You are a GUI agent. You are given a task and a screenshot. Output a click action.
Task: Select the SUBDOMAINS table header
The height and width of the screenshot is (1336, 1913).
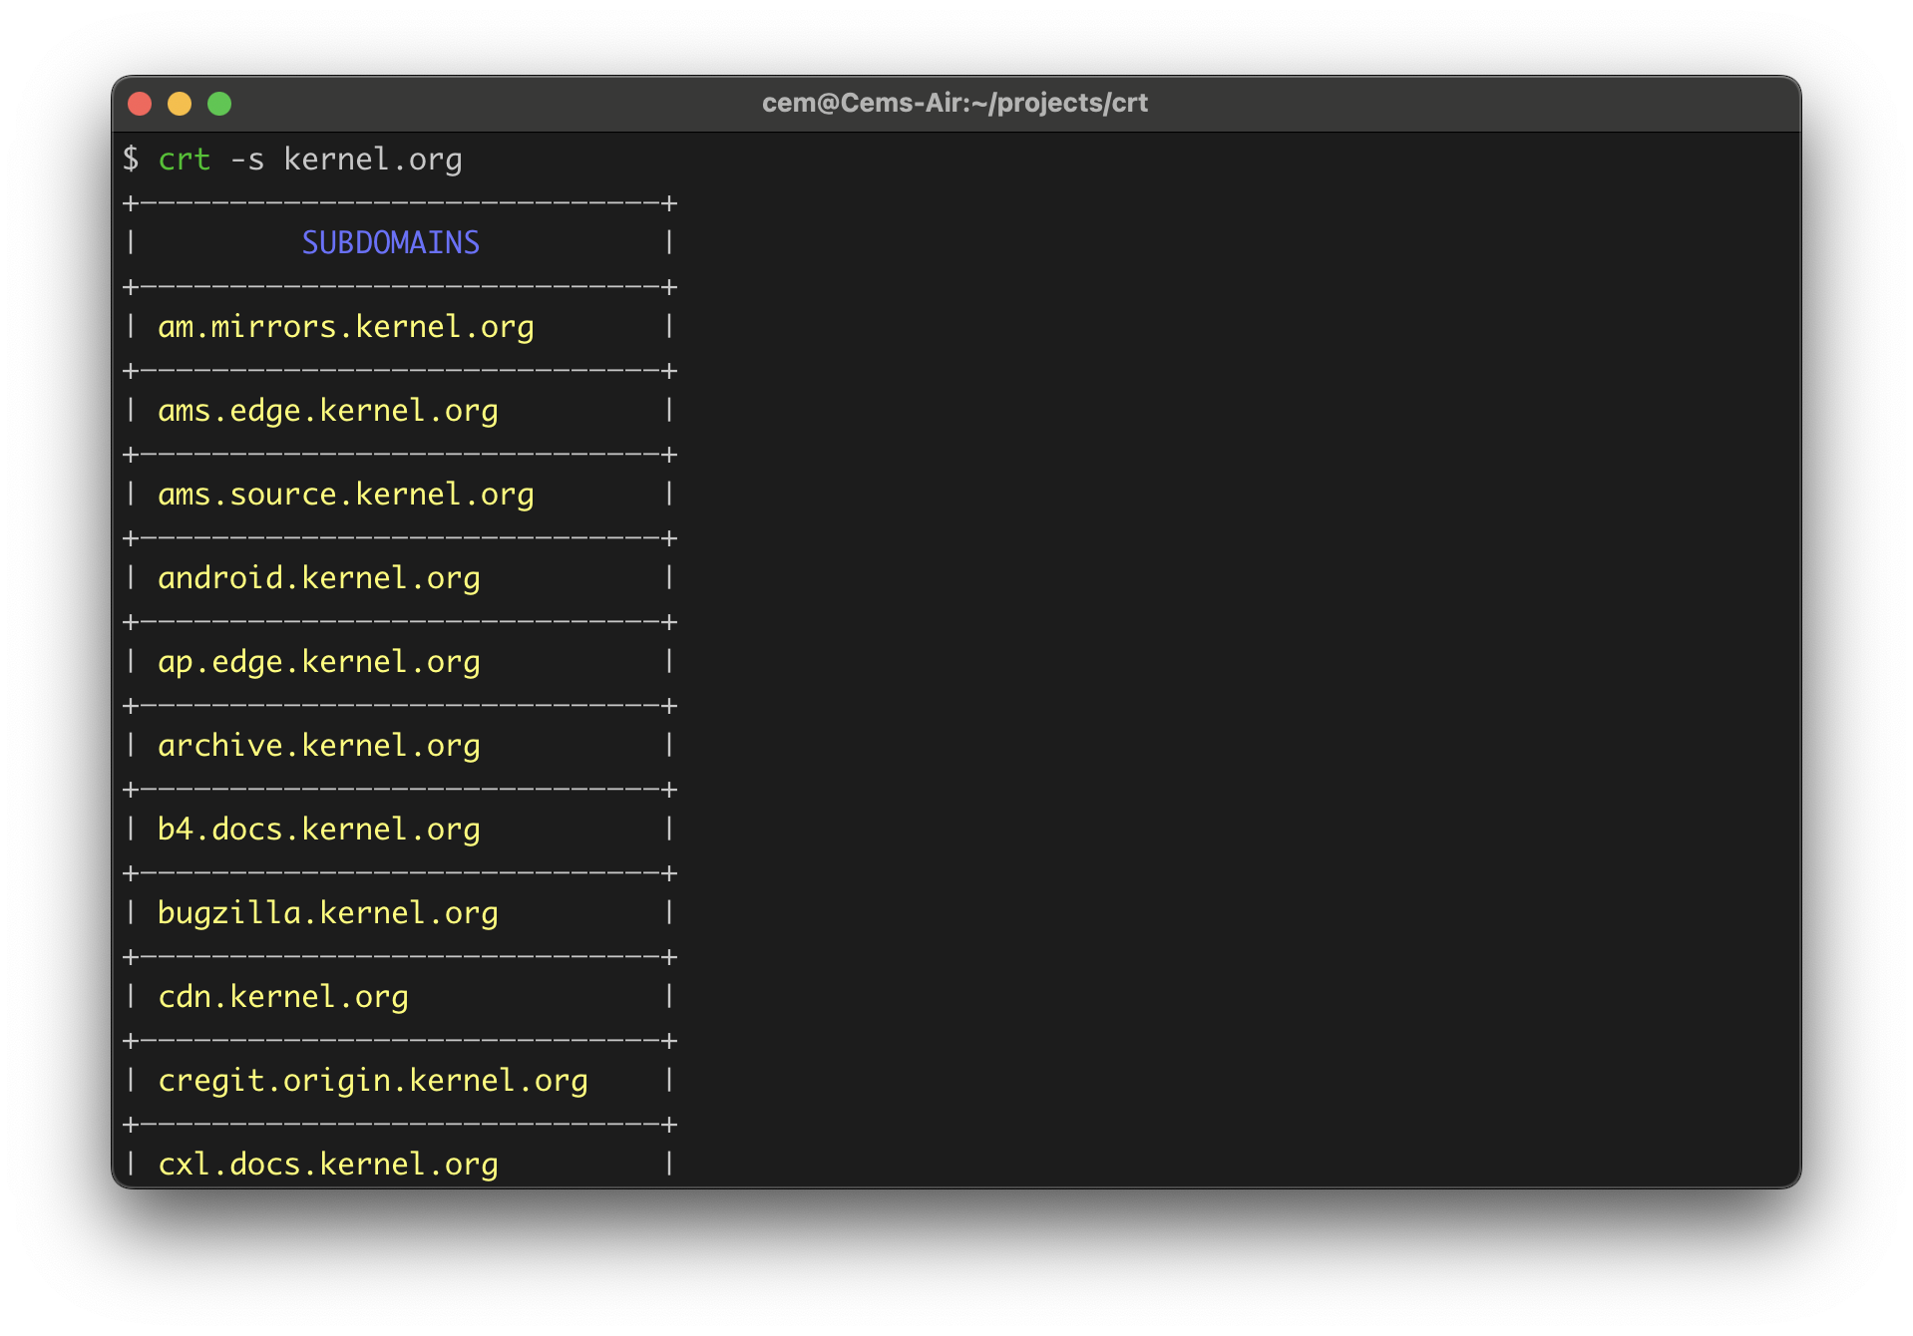tap(391, 242)
